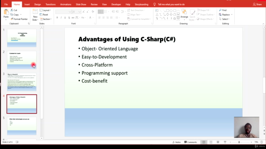Collapse the ribbon with chevron
Screen dimensions: 266x149
tap(263, 24)
